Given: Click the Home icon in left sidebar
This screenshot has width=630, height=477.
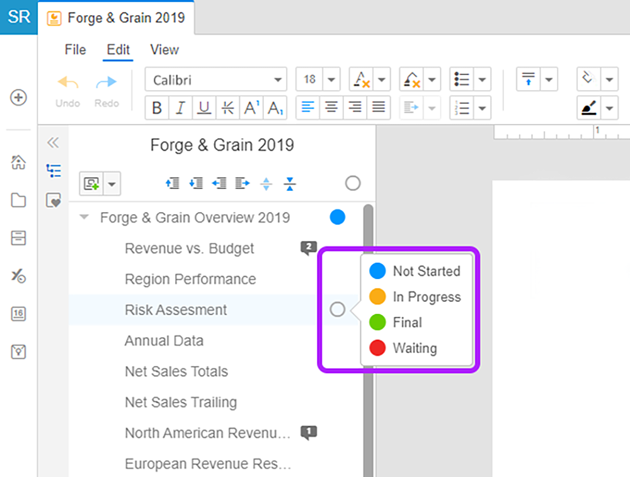Looking at the screenshot, I should (x=19, y=163).
